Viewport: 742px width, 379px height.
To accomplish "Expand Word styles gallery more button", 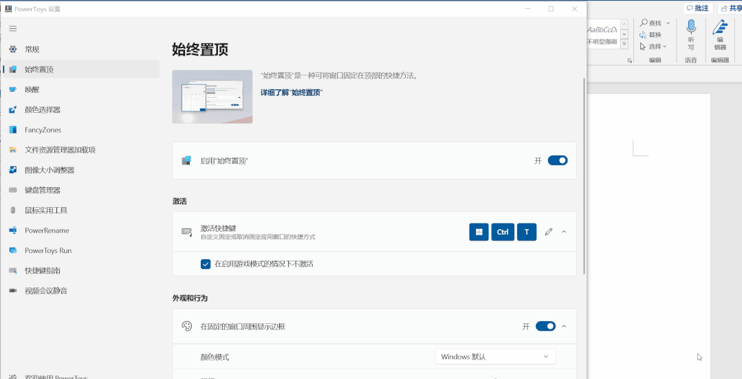I will 624,44.
